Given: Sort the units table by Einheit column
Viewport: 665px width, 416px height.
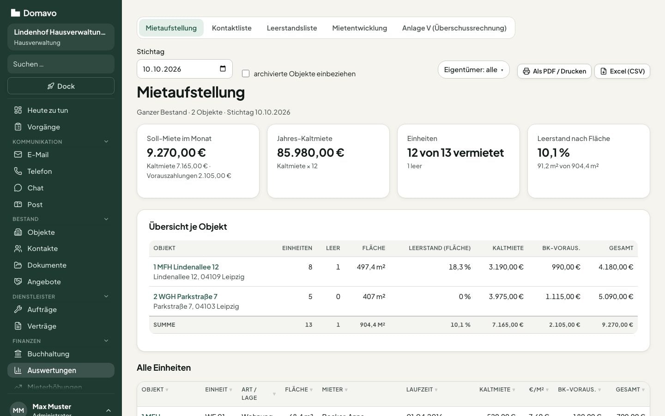Looking at the screenshot, I should point(219,390).
